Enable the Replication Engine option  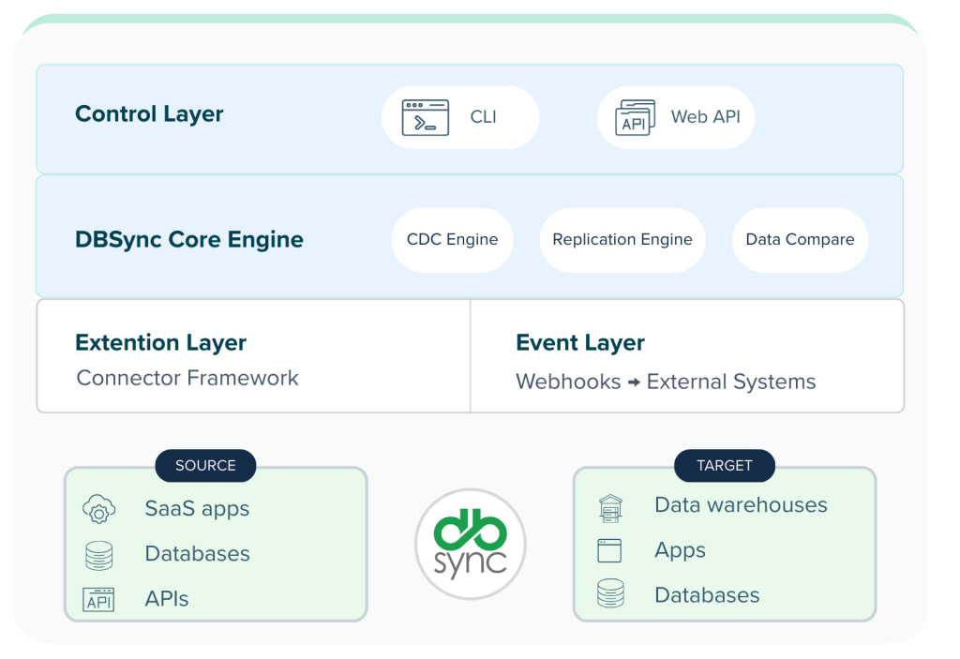tap(622, 240)
